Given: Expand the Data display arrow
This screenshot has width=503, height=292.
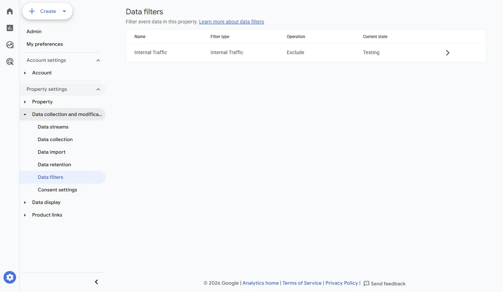Looking at the screenshot, I should (x=25, y=203).
